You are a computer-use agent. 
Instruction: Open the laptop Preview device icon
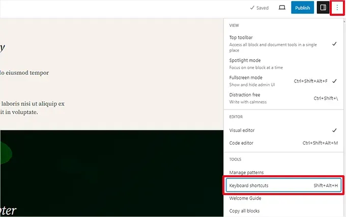coord(282,8)
